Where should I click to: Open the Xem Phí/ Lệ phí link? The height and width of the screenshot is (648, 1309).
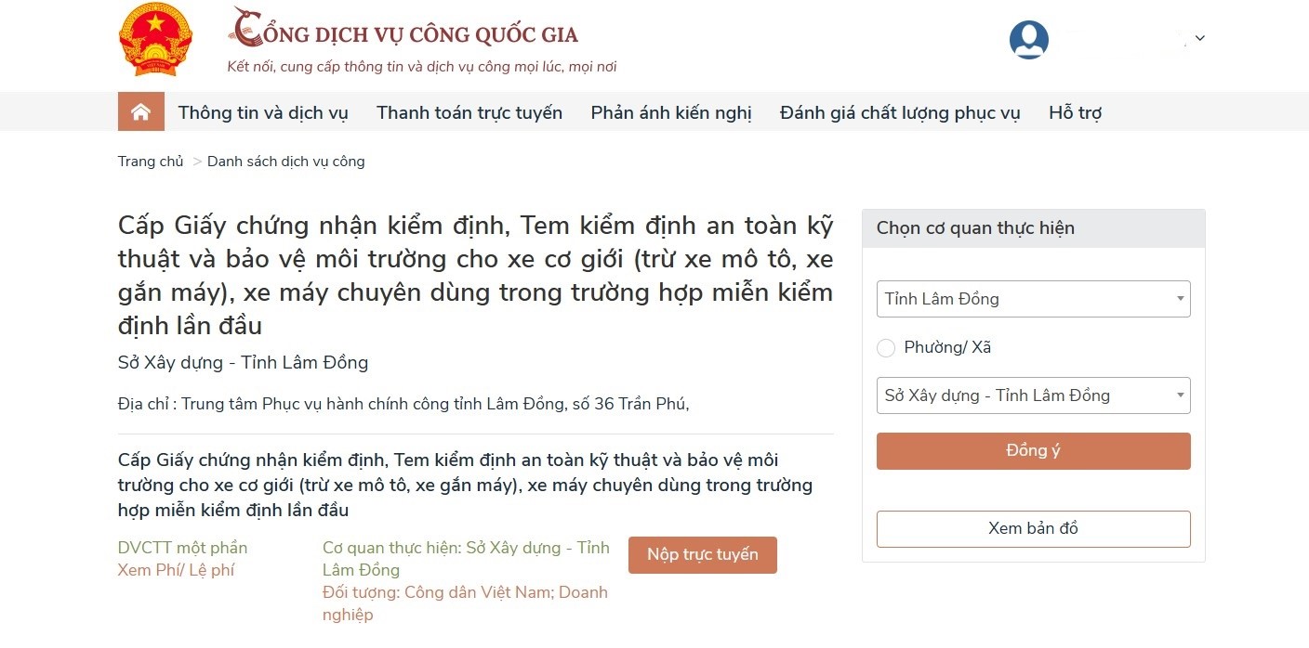(x=176, y=570)
